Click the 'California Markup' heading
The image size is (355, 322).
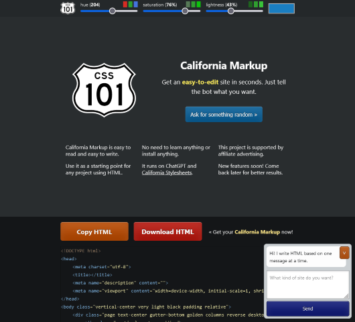tap(224, 66)
